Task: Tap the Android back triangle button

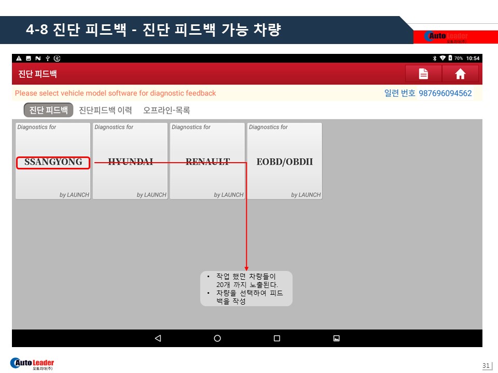Action: click(x=158, y=338)
